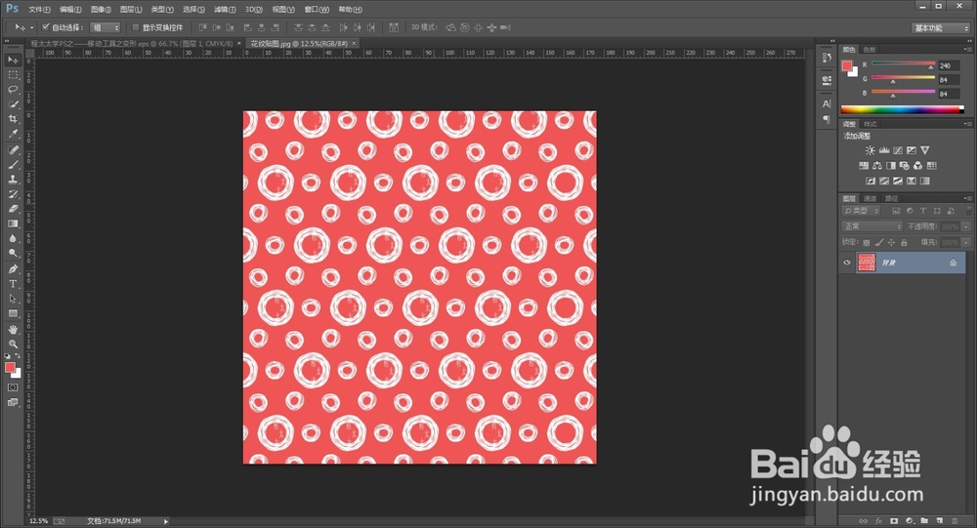Enable 显示变换控件 checkbox

point(135,27)
